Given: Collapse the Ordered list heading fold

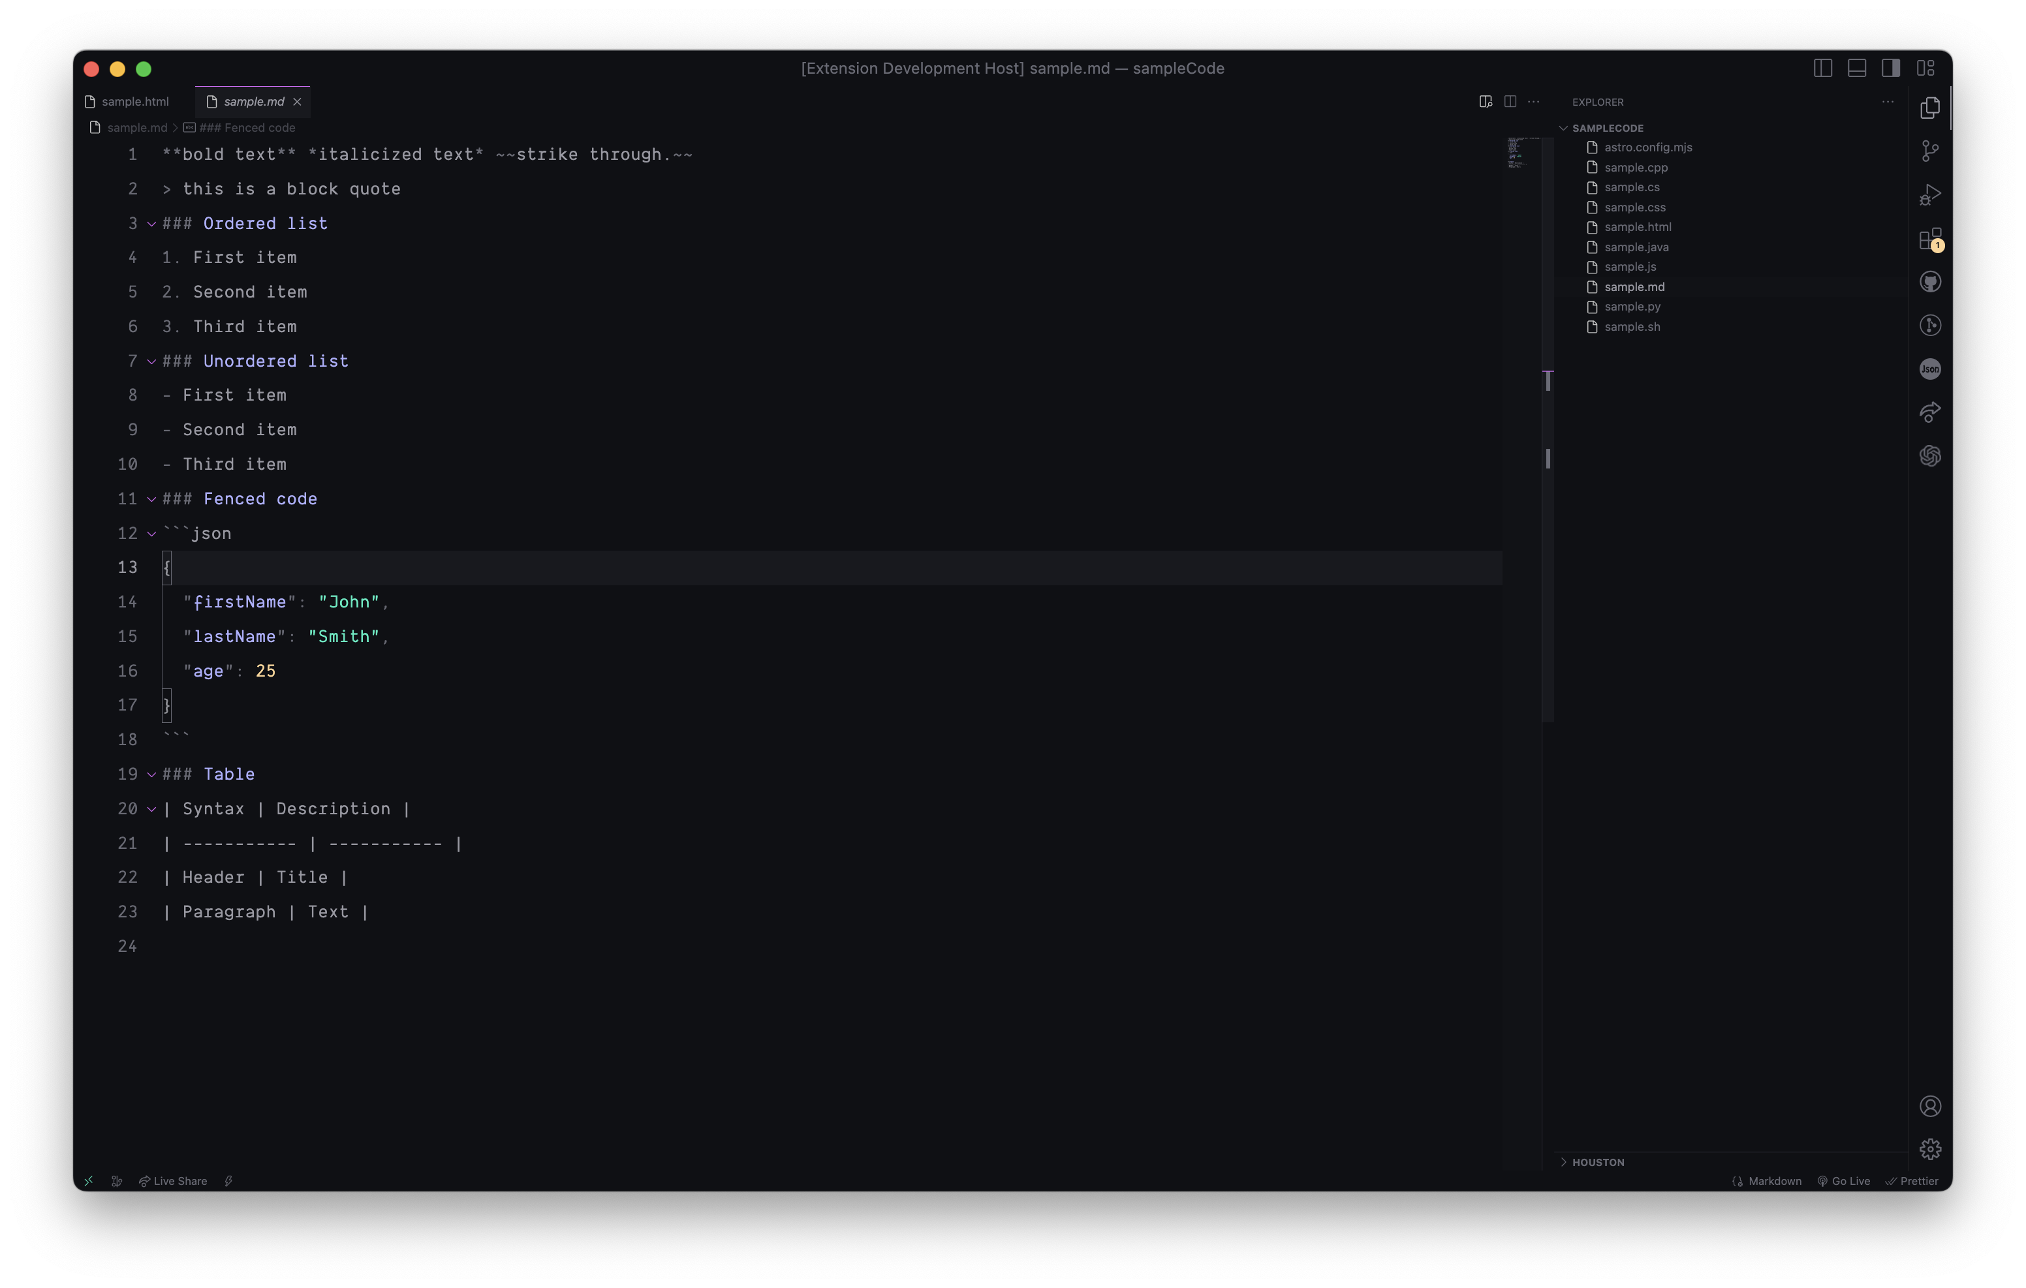Looking at the screenshot, I should coord(151,224).
